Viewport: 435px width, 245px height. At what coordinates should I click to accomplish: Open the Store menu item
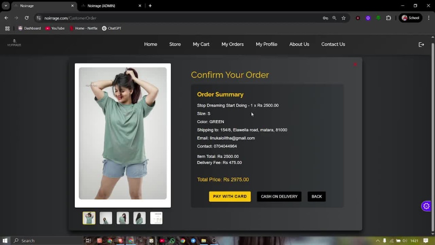click(175, 44)
